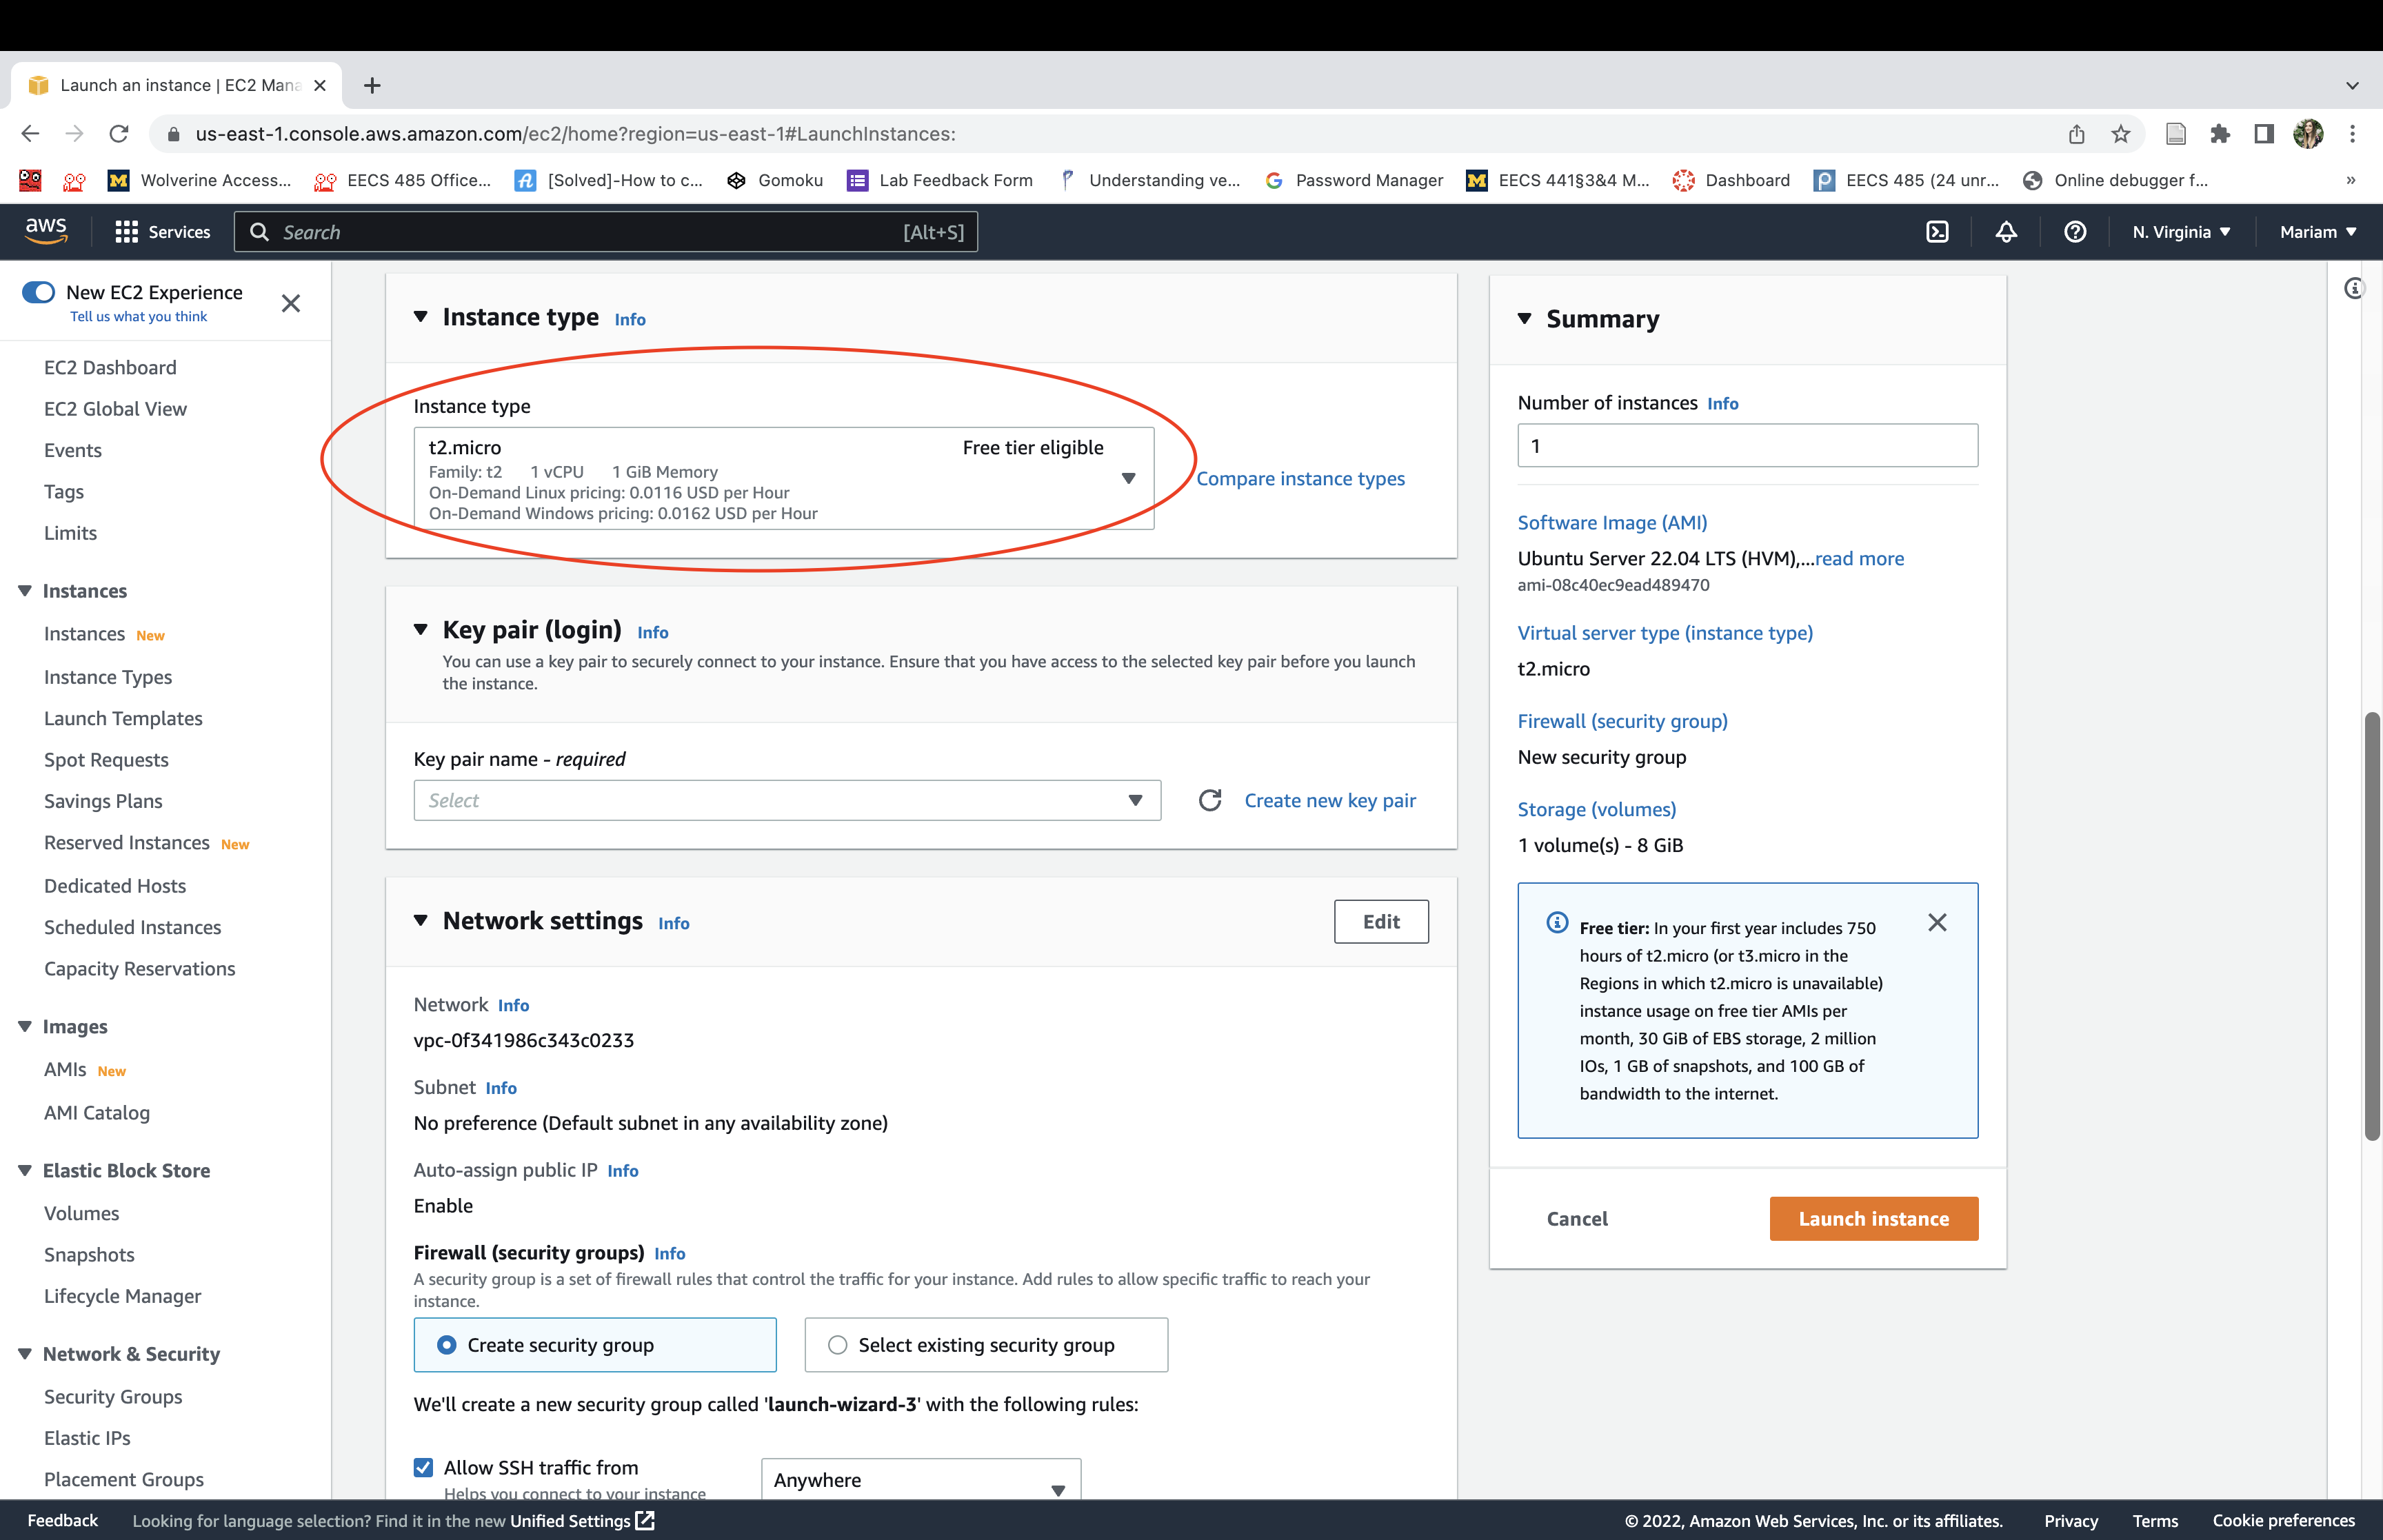Select existing security group radio button

[838, 1345]
